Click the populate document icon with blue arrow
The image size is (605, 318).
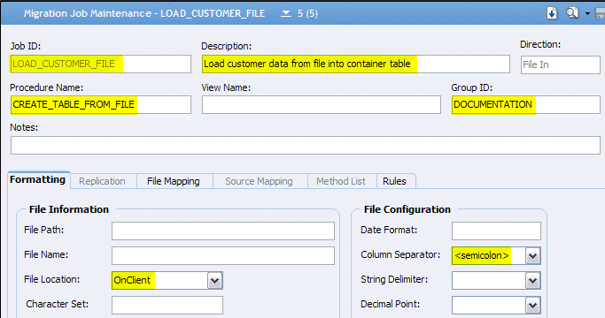pos(552,13)
